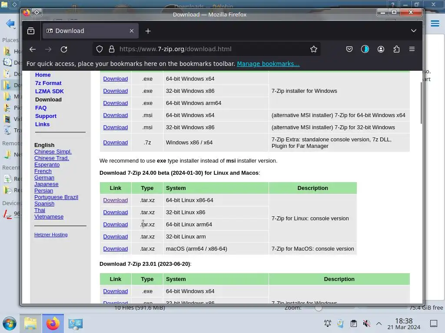This screenshot has height=333, width=445.
Task: View site security padlock information
Action: [x=112, y=49]
